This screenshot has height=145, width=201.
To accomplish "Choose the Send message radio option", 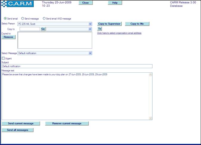I will click(23, 19).
